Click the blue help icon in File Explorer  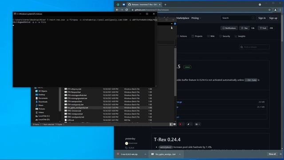pyautogui.click(x=175, y=24)
